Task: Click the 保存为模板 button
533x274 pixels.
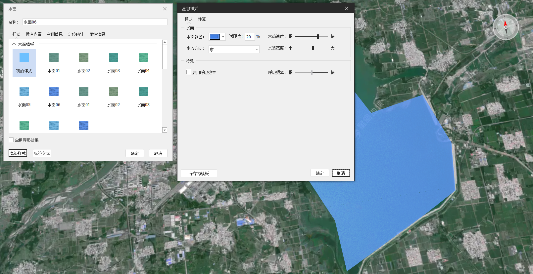Action: tap(199, 173)
